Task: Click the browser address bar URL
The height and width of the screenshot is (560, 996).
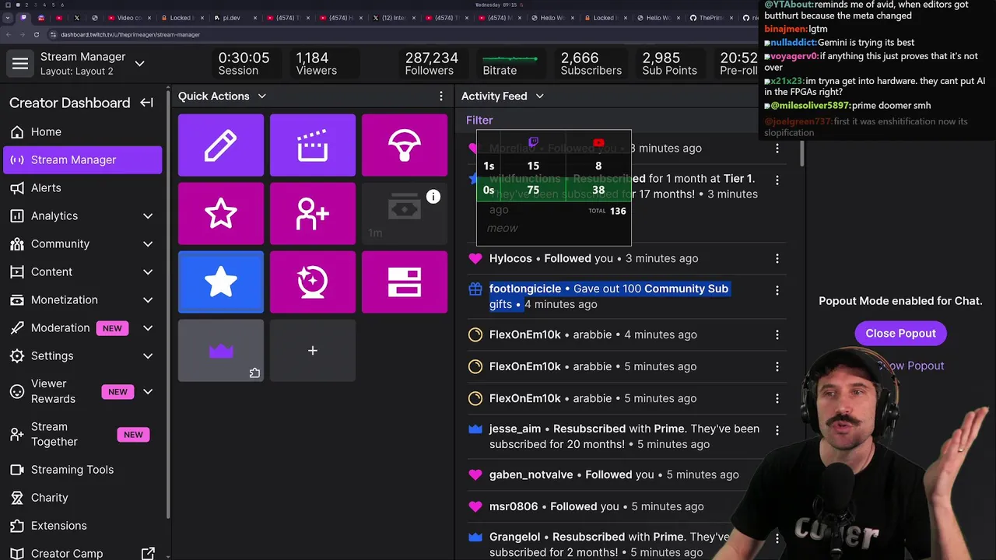Action: click(x=131, y=34)
